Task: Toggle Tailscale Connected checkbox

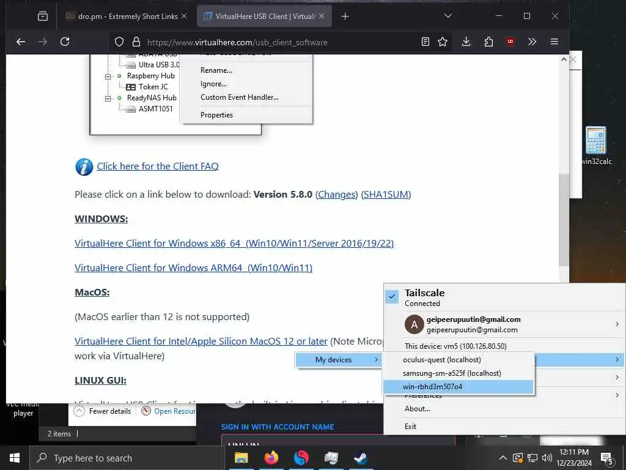Action: click(x=392, y=297)
